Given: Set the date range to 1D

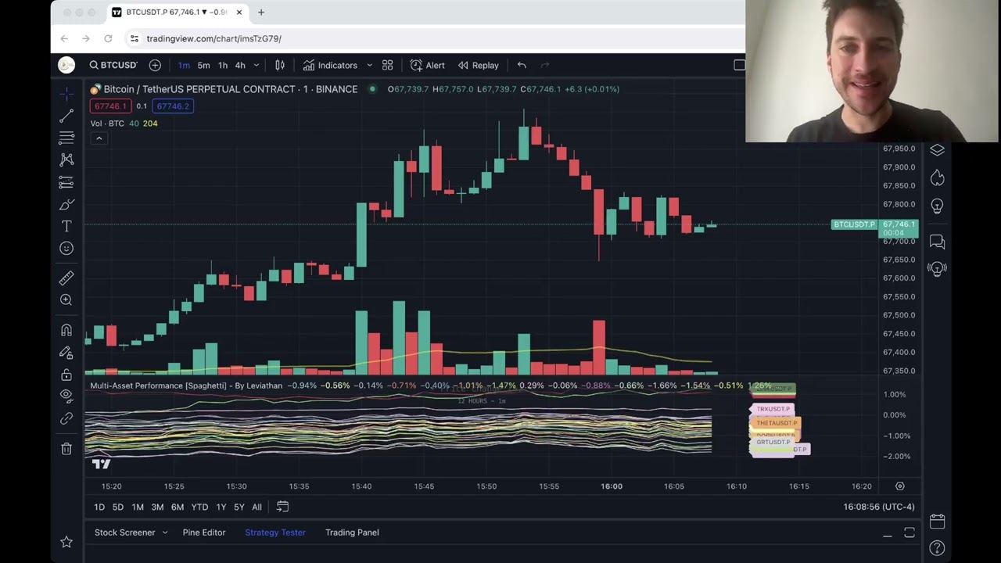Looking at the screenshot, I should coord(99,507).
